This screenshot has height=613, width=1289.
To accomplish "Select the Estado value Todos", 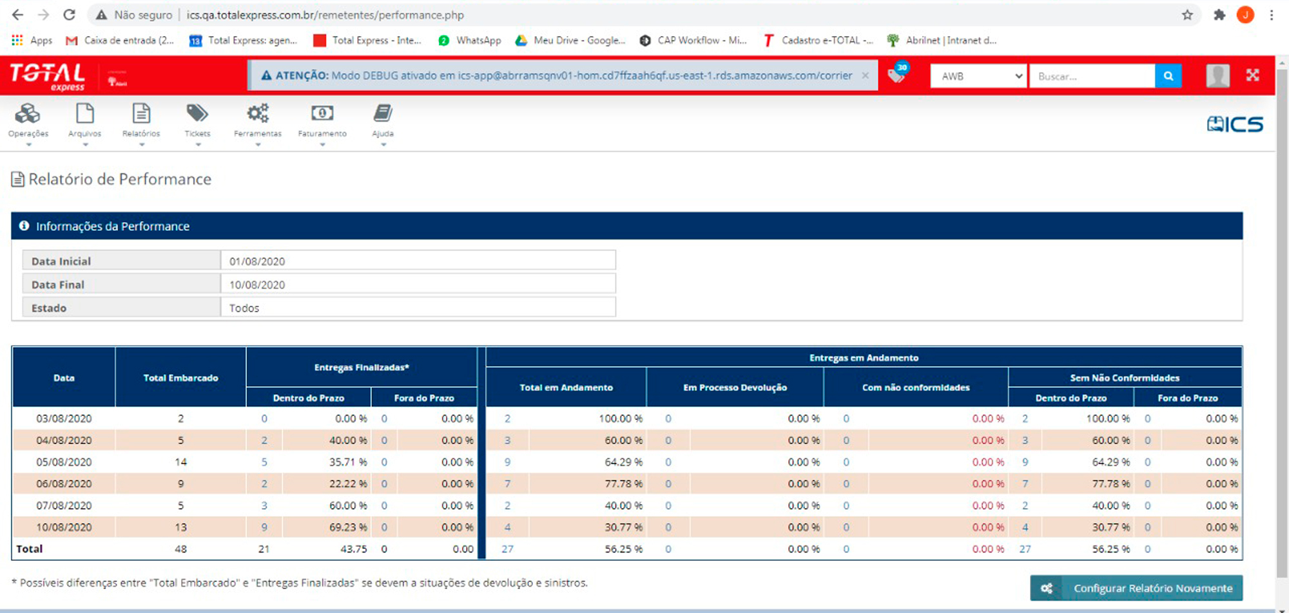I will 418,308.
